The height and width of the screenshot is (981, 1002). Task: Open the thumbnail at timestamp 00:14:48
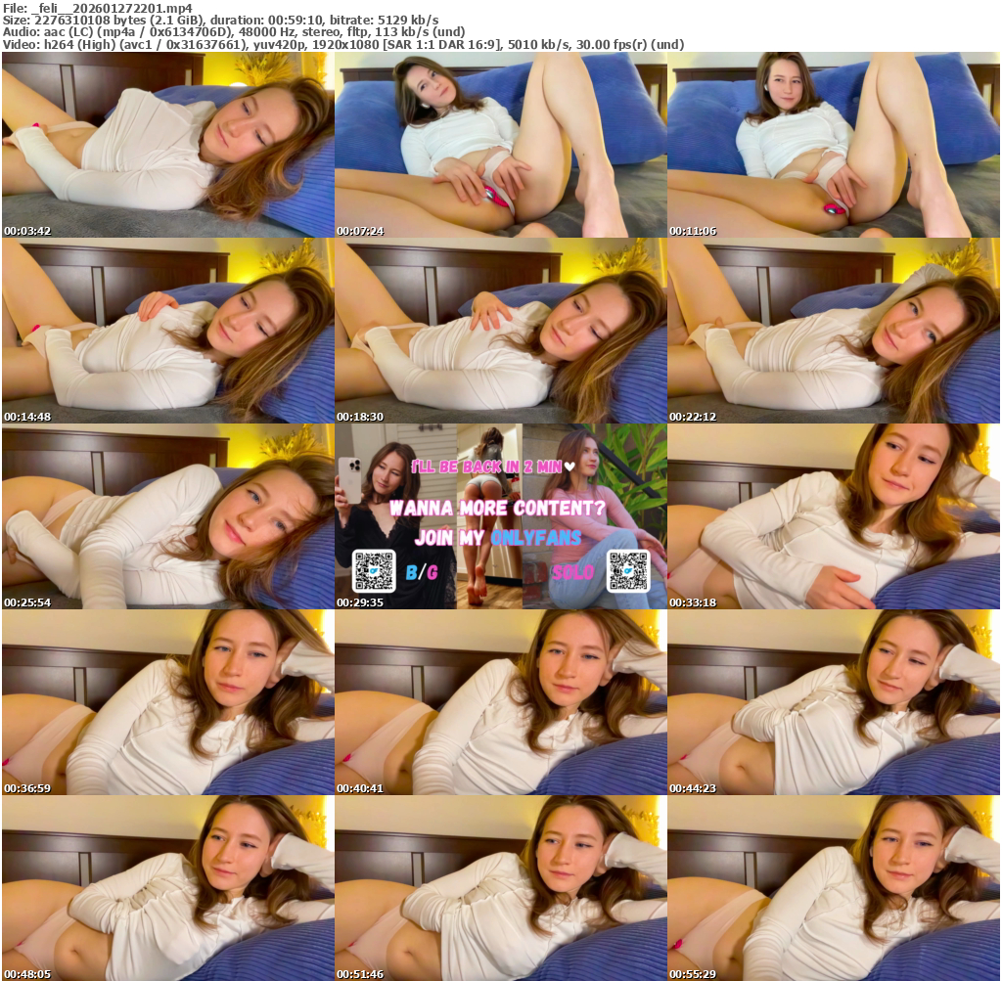point(167,331)
